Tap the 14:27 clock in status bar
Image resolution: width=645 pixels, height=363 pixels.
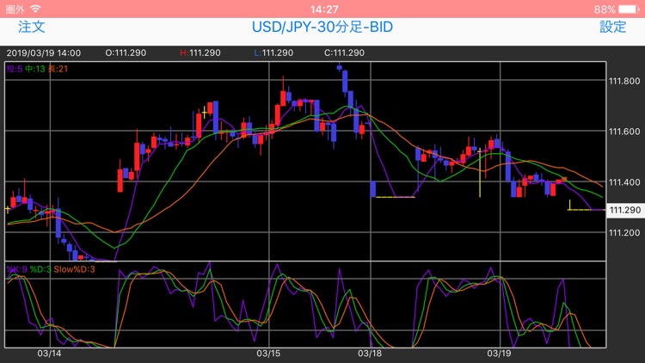[324, 9]
